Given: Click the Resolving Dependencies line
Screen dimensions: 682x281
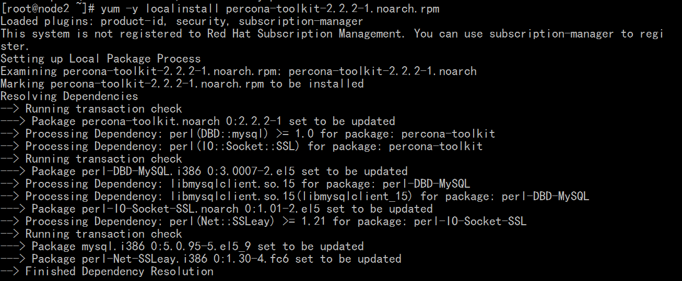Looking at the screenshot, I should (x=69, y=96).
